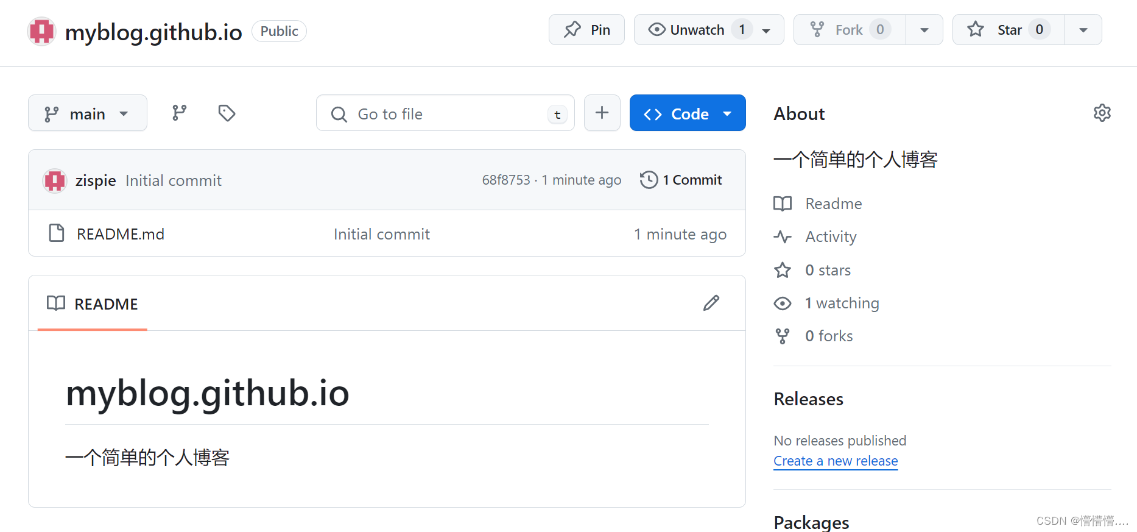View tags via the tag icon

(x=227, y=113)
